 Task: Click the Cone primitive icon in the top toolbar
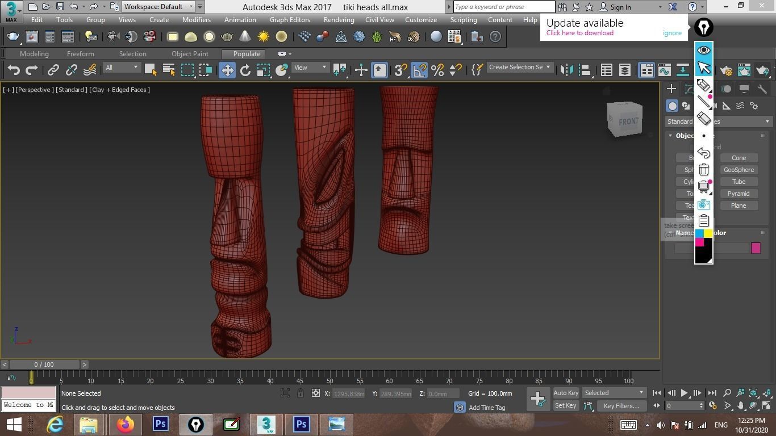point(245,36)
